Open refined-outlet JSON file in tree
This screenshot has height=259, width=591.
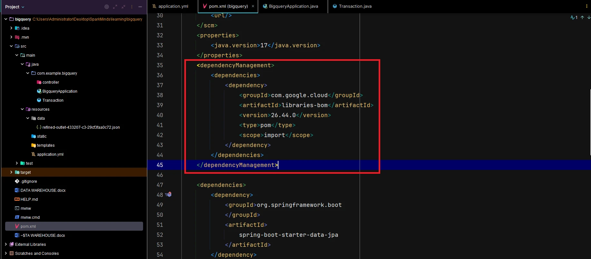[x=81, y=127]
